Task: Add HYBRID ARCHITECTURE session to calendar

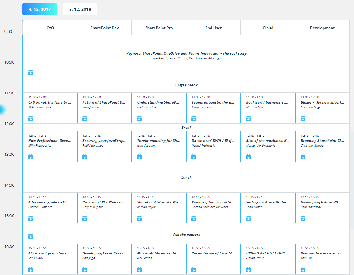Action: point(248,269)
